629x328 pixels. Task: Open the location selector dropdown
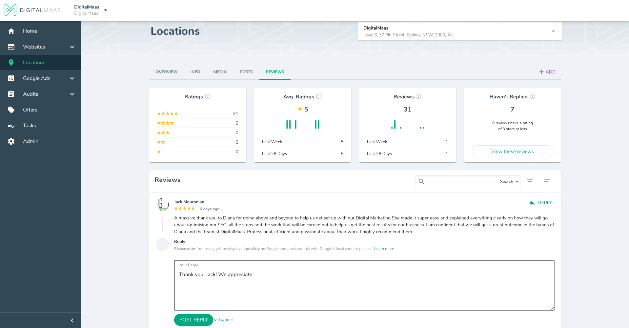pyautogui.click(x=460, y=31)
